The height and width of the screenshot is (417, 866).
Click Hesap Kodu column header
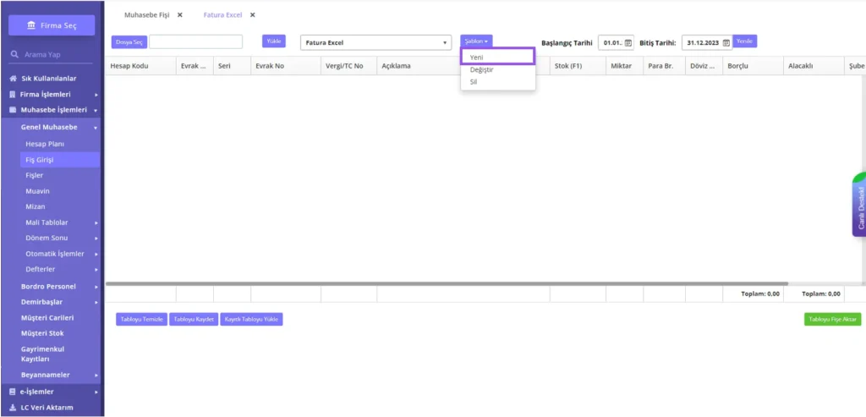140,66
